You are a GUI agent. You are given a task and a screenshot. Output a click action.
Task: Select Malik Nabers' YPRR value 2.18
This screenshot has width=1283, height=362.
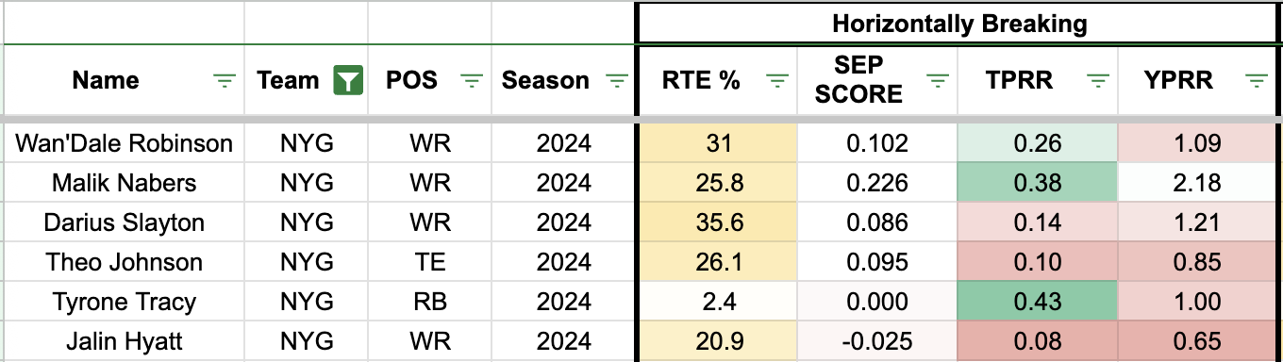[1200, 183]
